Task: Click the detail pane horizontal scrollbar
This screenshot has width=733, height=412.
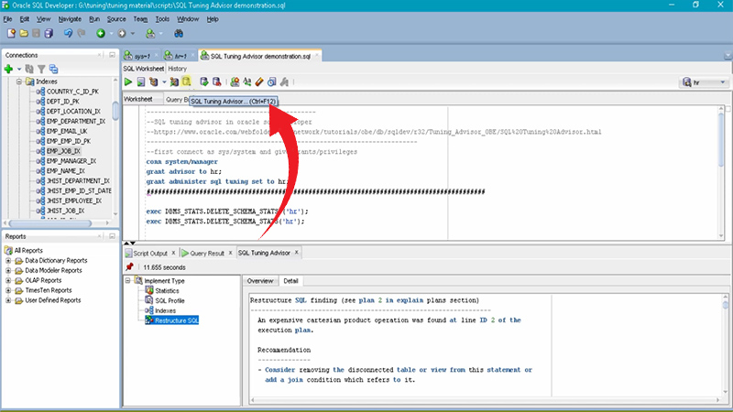Action: (485, 400)
